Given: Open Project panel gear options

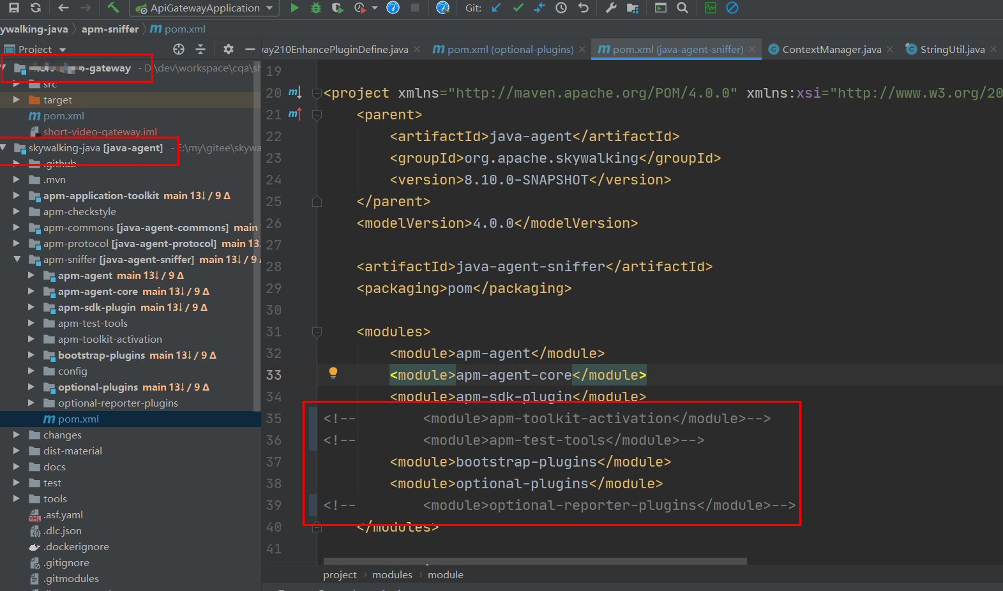Looking at the screenshot, I should coord(229,49).
